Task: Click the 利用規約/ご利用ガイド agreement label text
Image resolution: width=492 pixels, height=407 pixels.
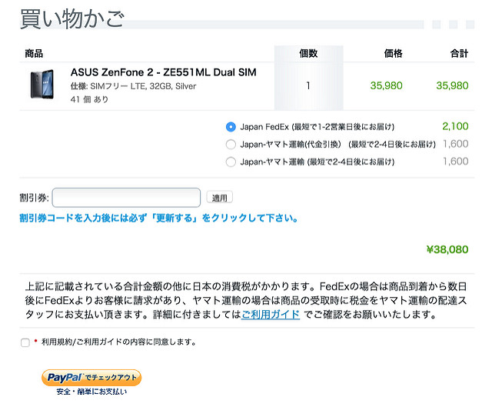Action: click(x=118, y=342)
